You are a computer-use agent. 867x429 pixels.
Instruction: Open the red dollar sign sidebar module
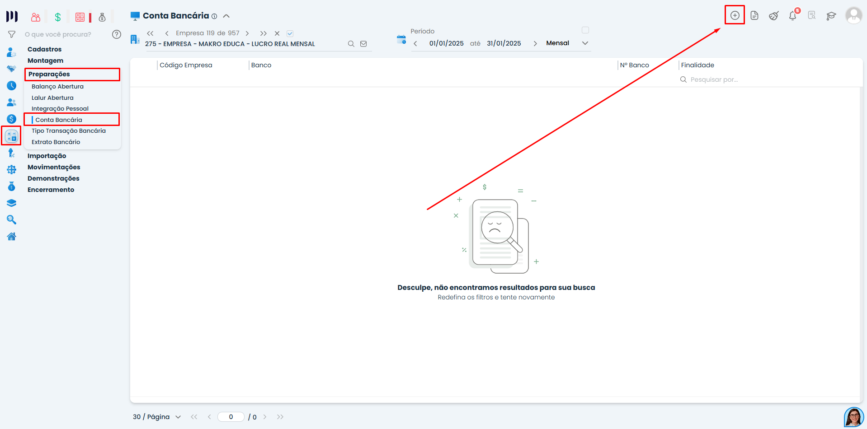pos(12,119)
